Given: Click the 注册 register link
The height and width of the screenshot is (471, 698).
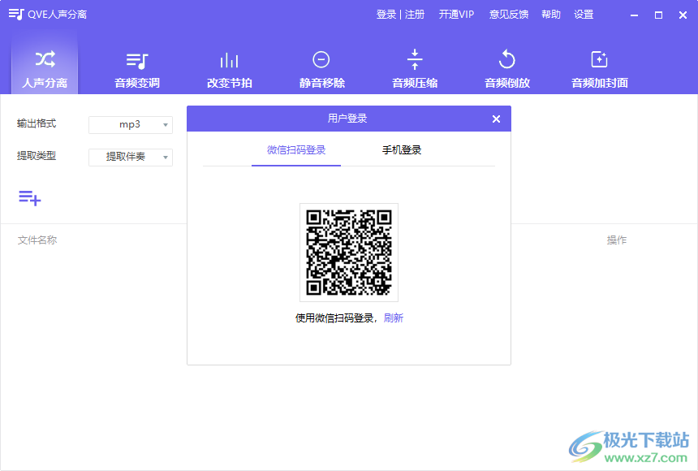Looking at the screenshot, I should [414, 14].
